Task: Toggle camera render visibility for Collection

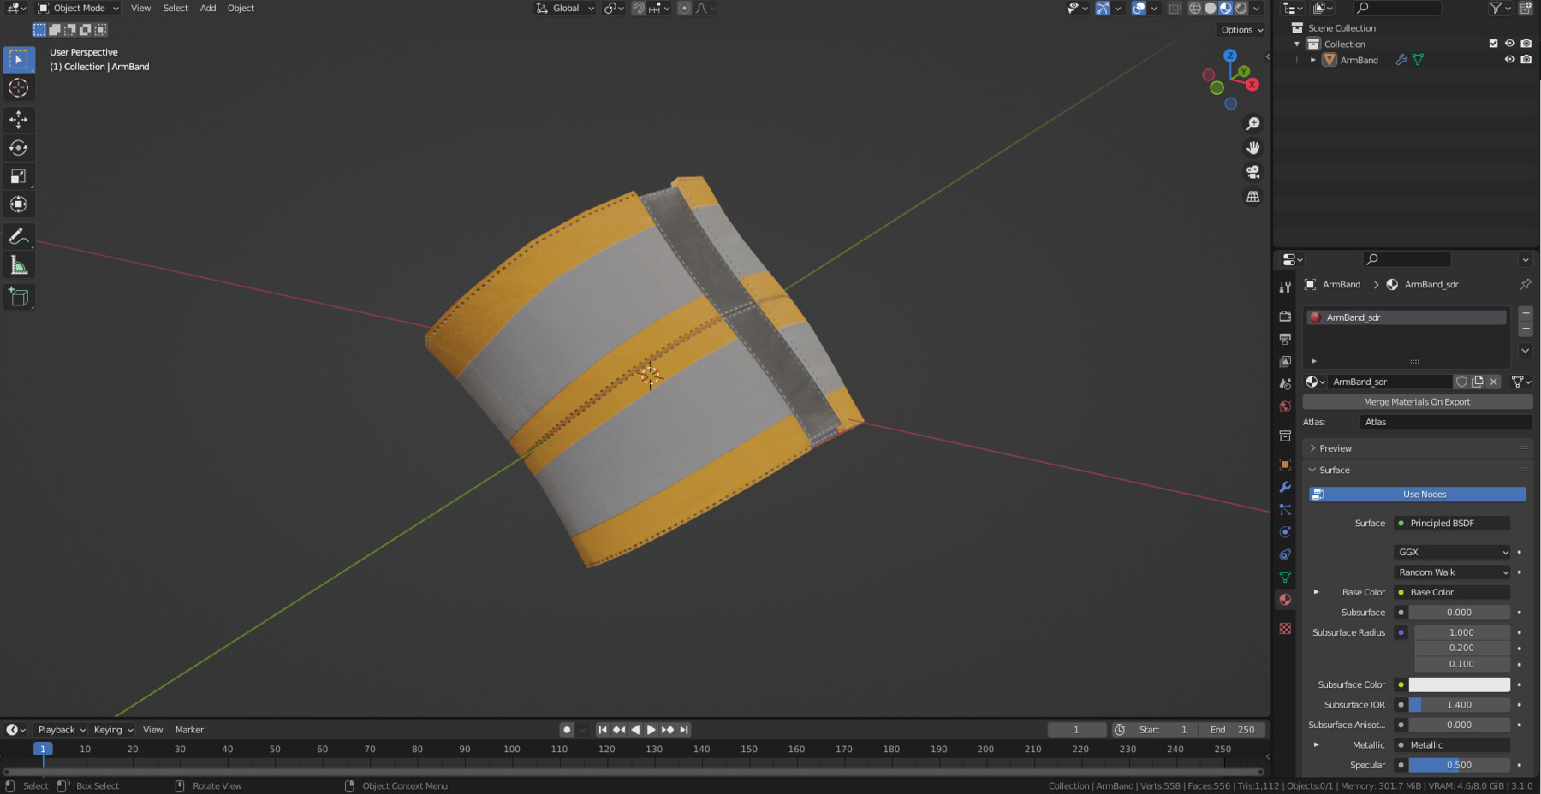Action: 1526,44
